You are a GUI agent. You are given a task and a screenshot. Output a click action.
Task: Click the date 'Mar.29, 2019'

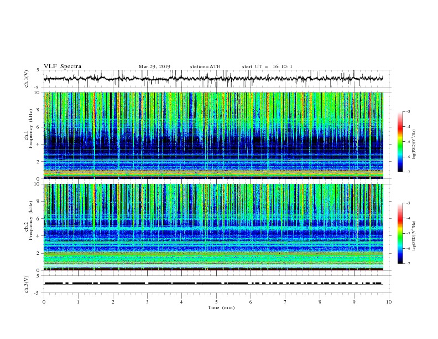(154, 66)
